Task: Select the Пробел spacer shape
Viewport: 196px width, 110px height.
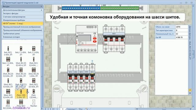Action: [34, 103]
